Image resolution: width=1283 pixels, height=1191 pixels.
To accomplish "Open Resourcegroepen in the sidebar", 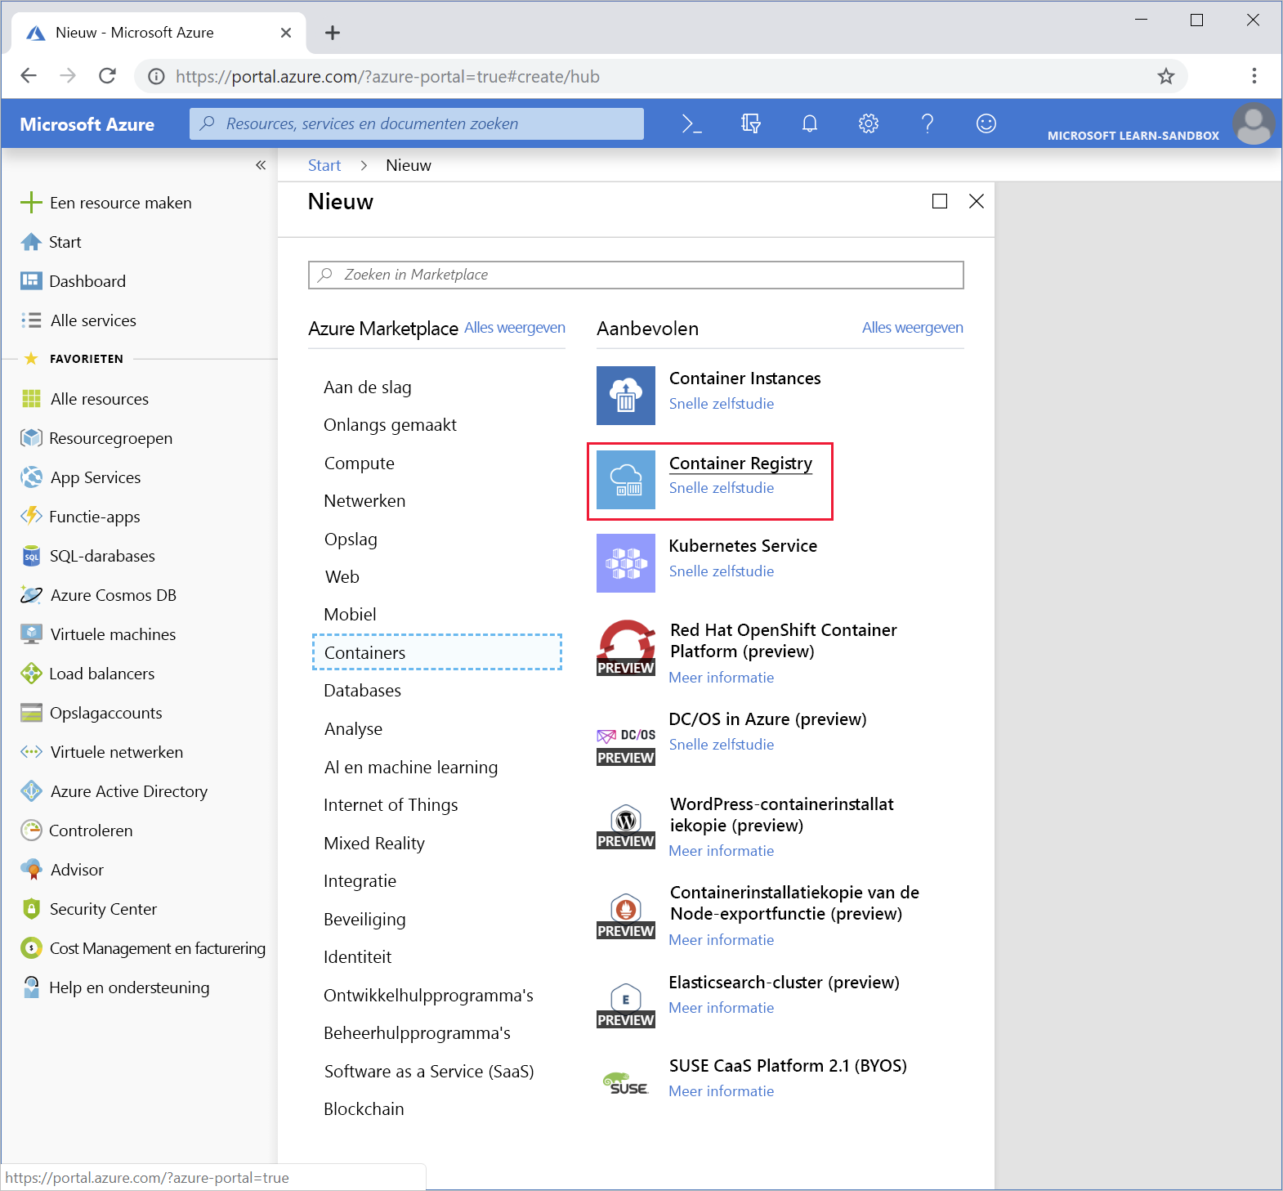I will [x=96, y=438].
